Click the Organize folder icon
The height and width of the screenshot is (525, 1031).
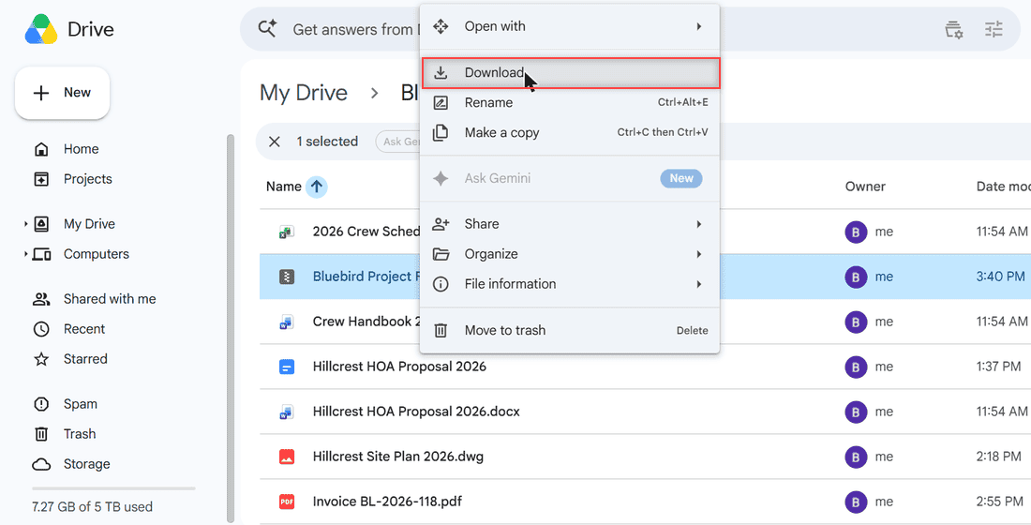pos(441,254)
